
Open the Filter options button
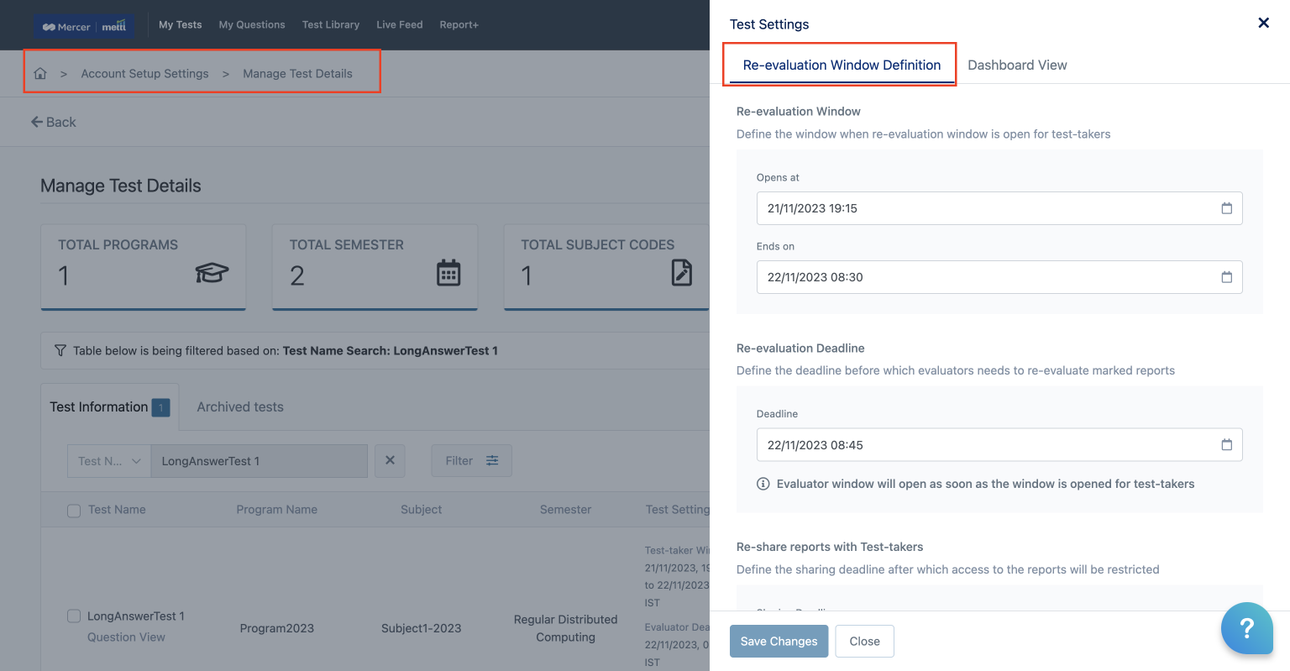(x=471, y=461)
